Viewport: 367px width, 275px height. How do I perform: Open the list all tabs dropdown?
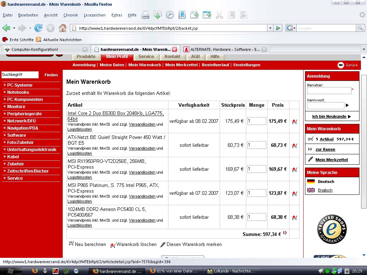point(364,49)
